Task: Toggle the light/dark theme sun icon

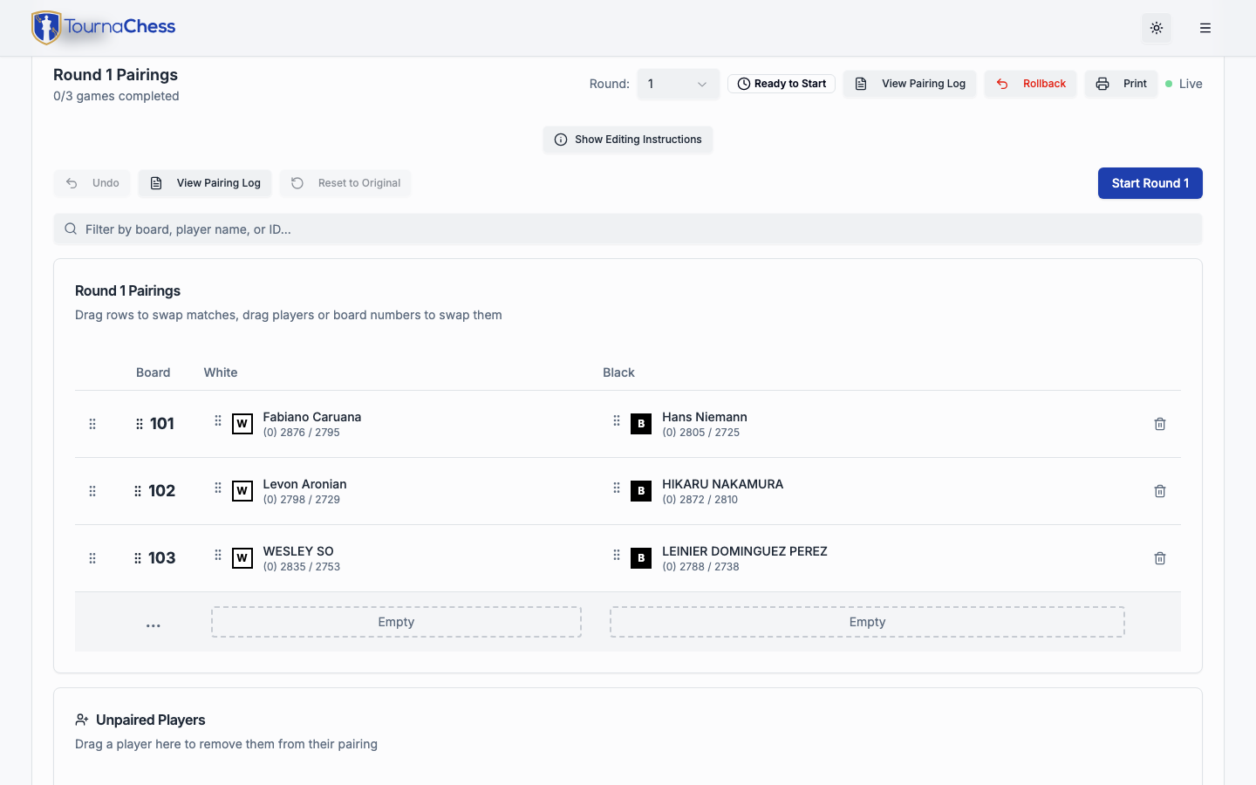Action: pyautogui.click(x=1157, y=28)
